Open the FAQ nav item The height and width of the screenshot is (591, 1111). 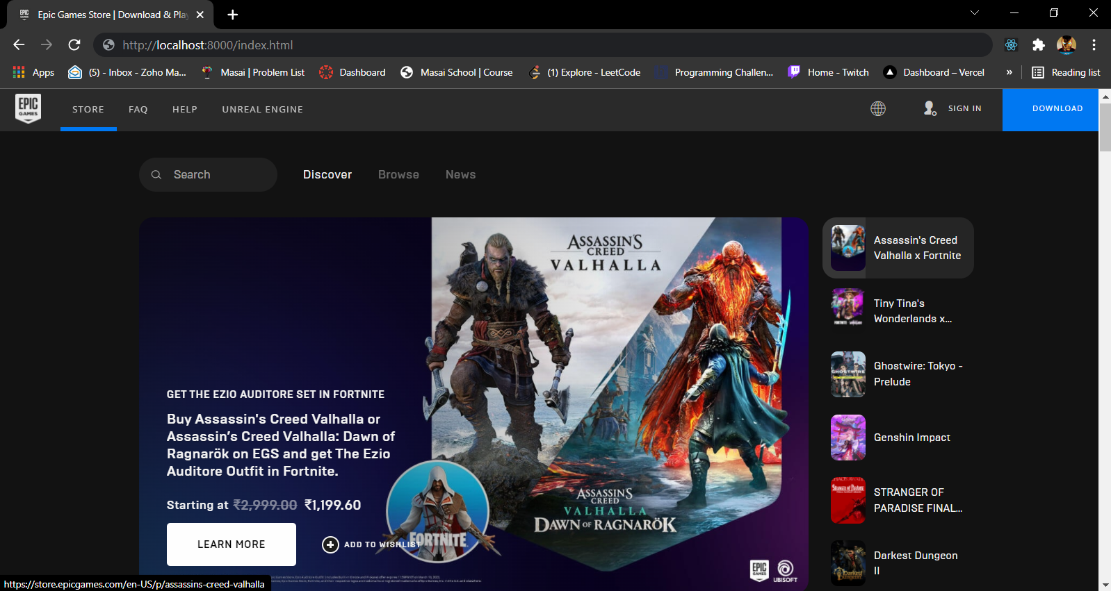point(138,109)
